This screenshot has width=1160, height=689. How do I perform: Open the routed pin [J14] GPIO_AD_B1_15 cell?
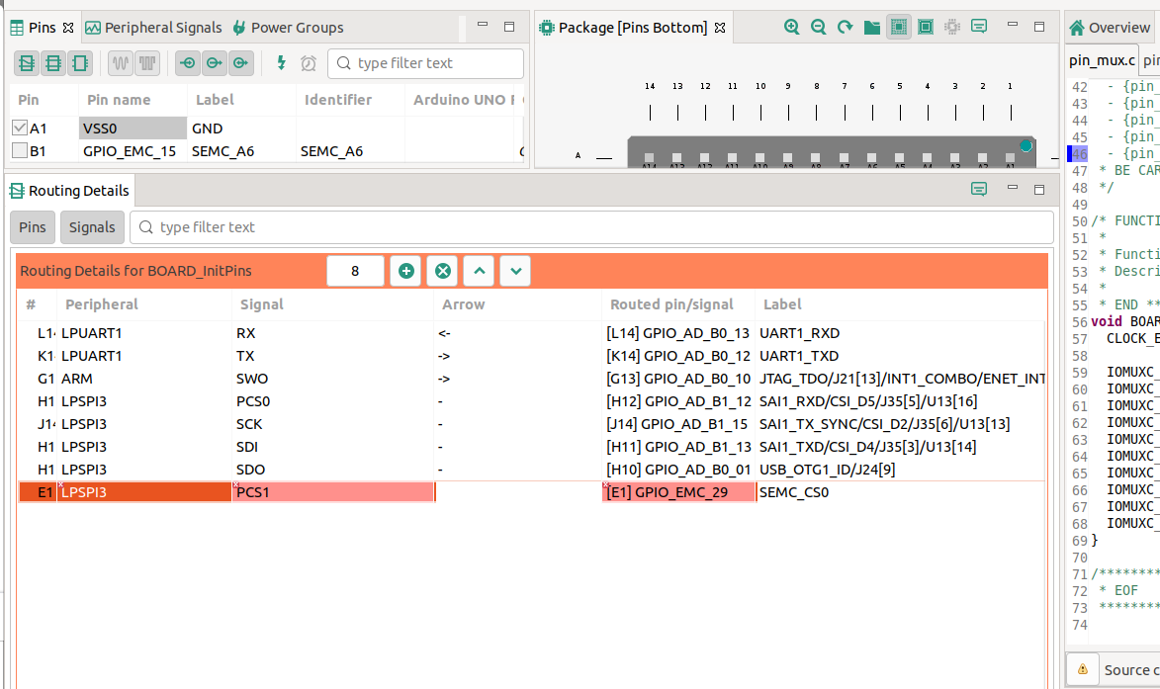[x=678, y=424]
